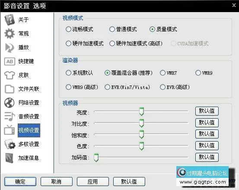The height and width of the screenshot is (190, 239).
Task: Go to 文件关联 settings page
Action: [x=29, y=89]
